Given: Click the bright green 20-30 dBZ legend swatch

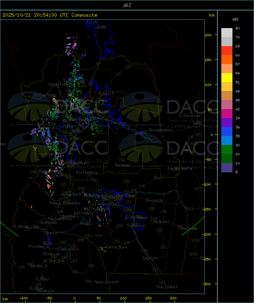Looking at the screenshot, I should (x=227, y=150).
